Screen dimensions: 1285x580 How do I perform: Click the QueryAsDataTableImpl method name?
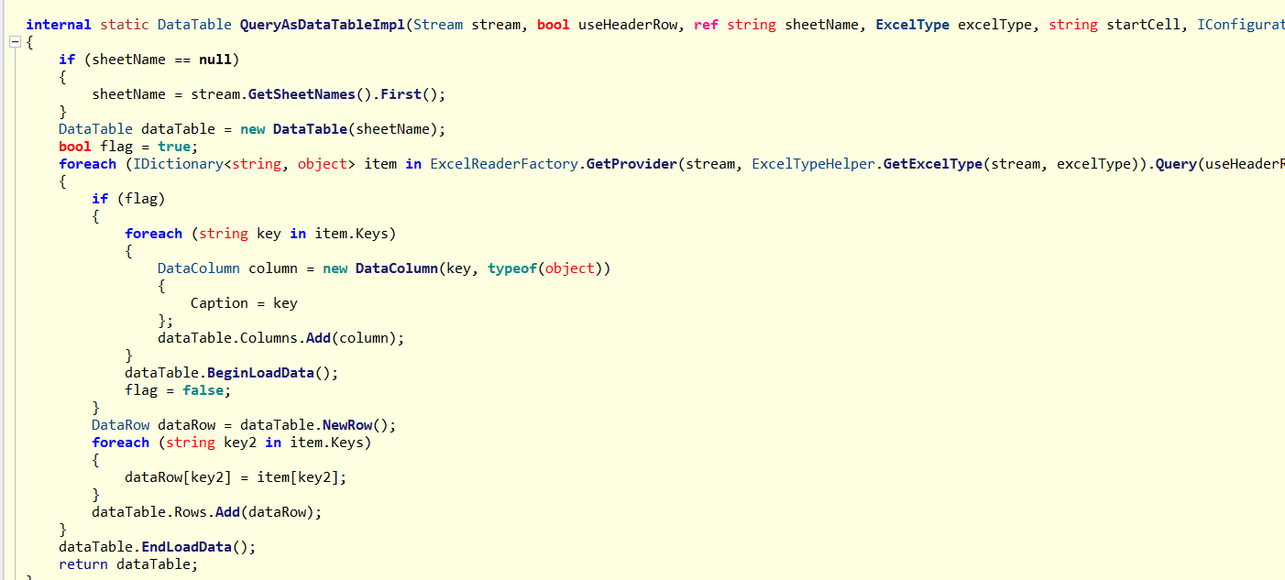click(322, 25)
